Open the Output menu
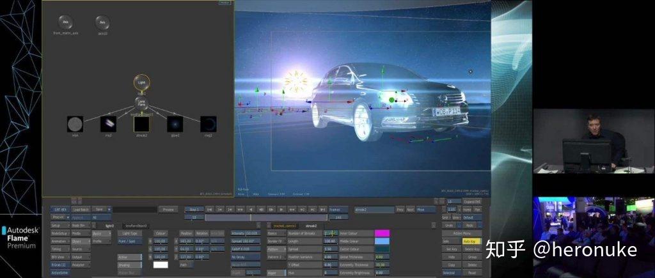 [81, 258]
